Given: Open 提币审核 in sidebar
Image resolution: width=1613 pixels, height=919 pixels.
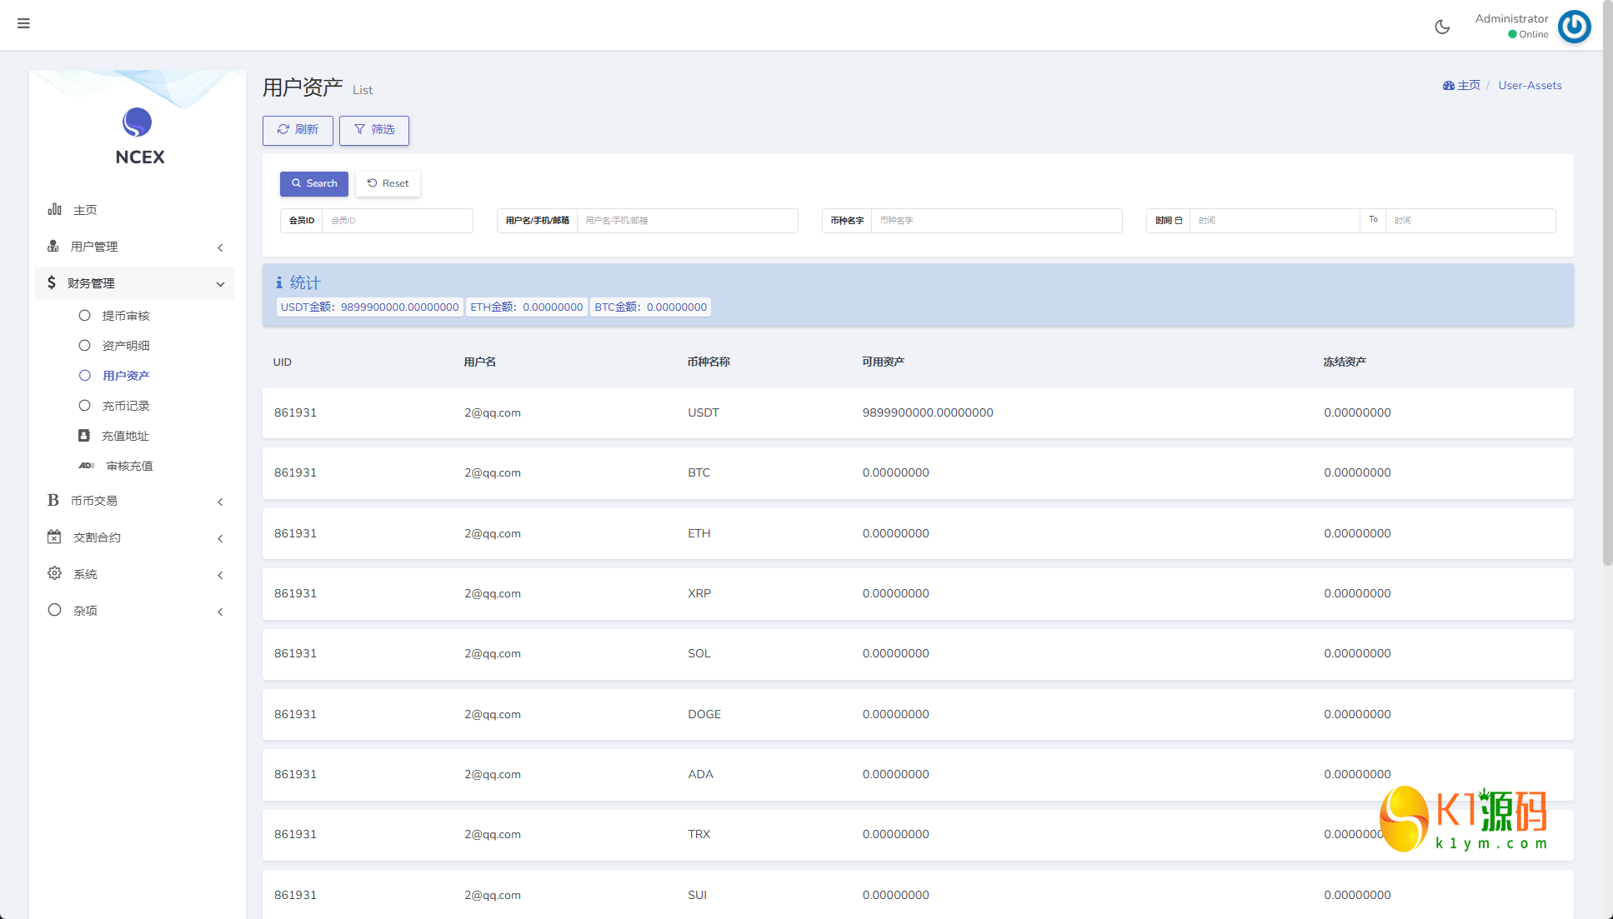Looking at the screenshot, I should click(x=126, y=316).
